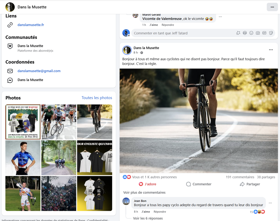The height and width of the screenshot is (221, 280).
Task: Click inside 'Commenter en tant que Jeff Tatard' field
Action: [x=182, y=33]
